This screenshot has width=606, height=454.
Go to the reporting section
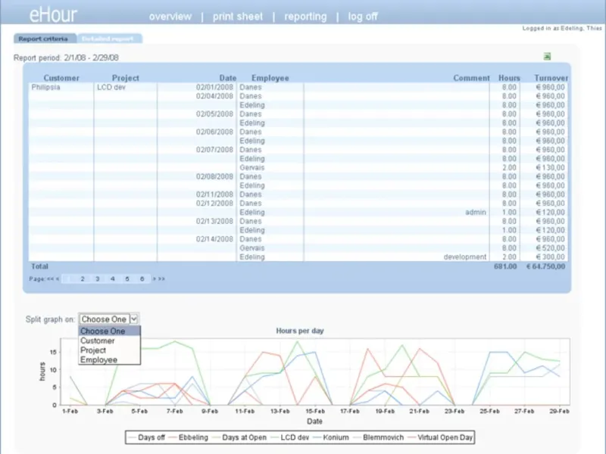click(305, 17)
